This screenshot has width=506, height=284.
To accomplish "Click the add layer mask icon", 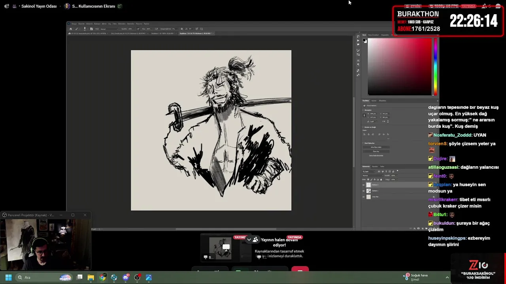I will (419, 228).
